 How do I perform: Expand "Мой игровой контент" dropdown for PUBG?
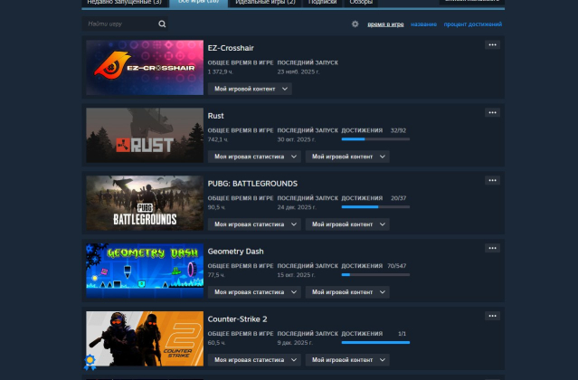point(347,224)
